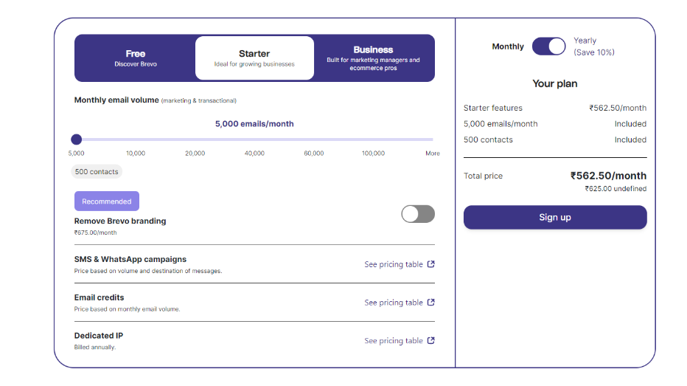Click the Recommended badge
The height and width of the screenshot is (386, 687).
[x=106, y=201]
